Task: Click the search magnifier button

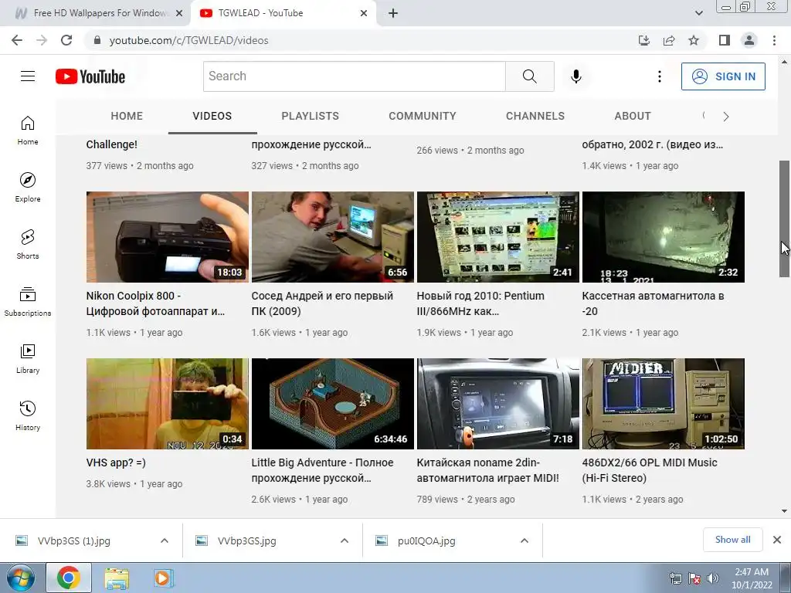Action: coord(530,76)
